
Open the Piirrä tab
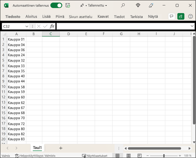60,16
